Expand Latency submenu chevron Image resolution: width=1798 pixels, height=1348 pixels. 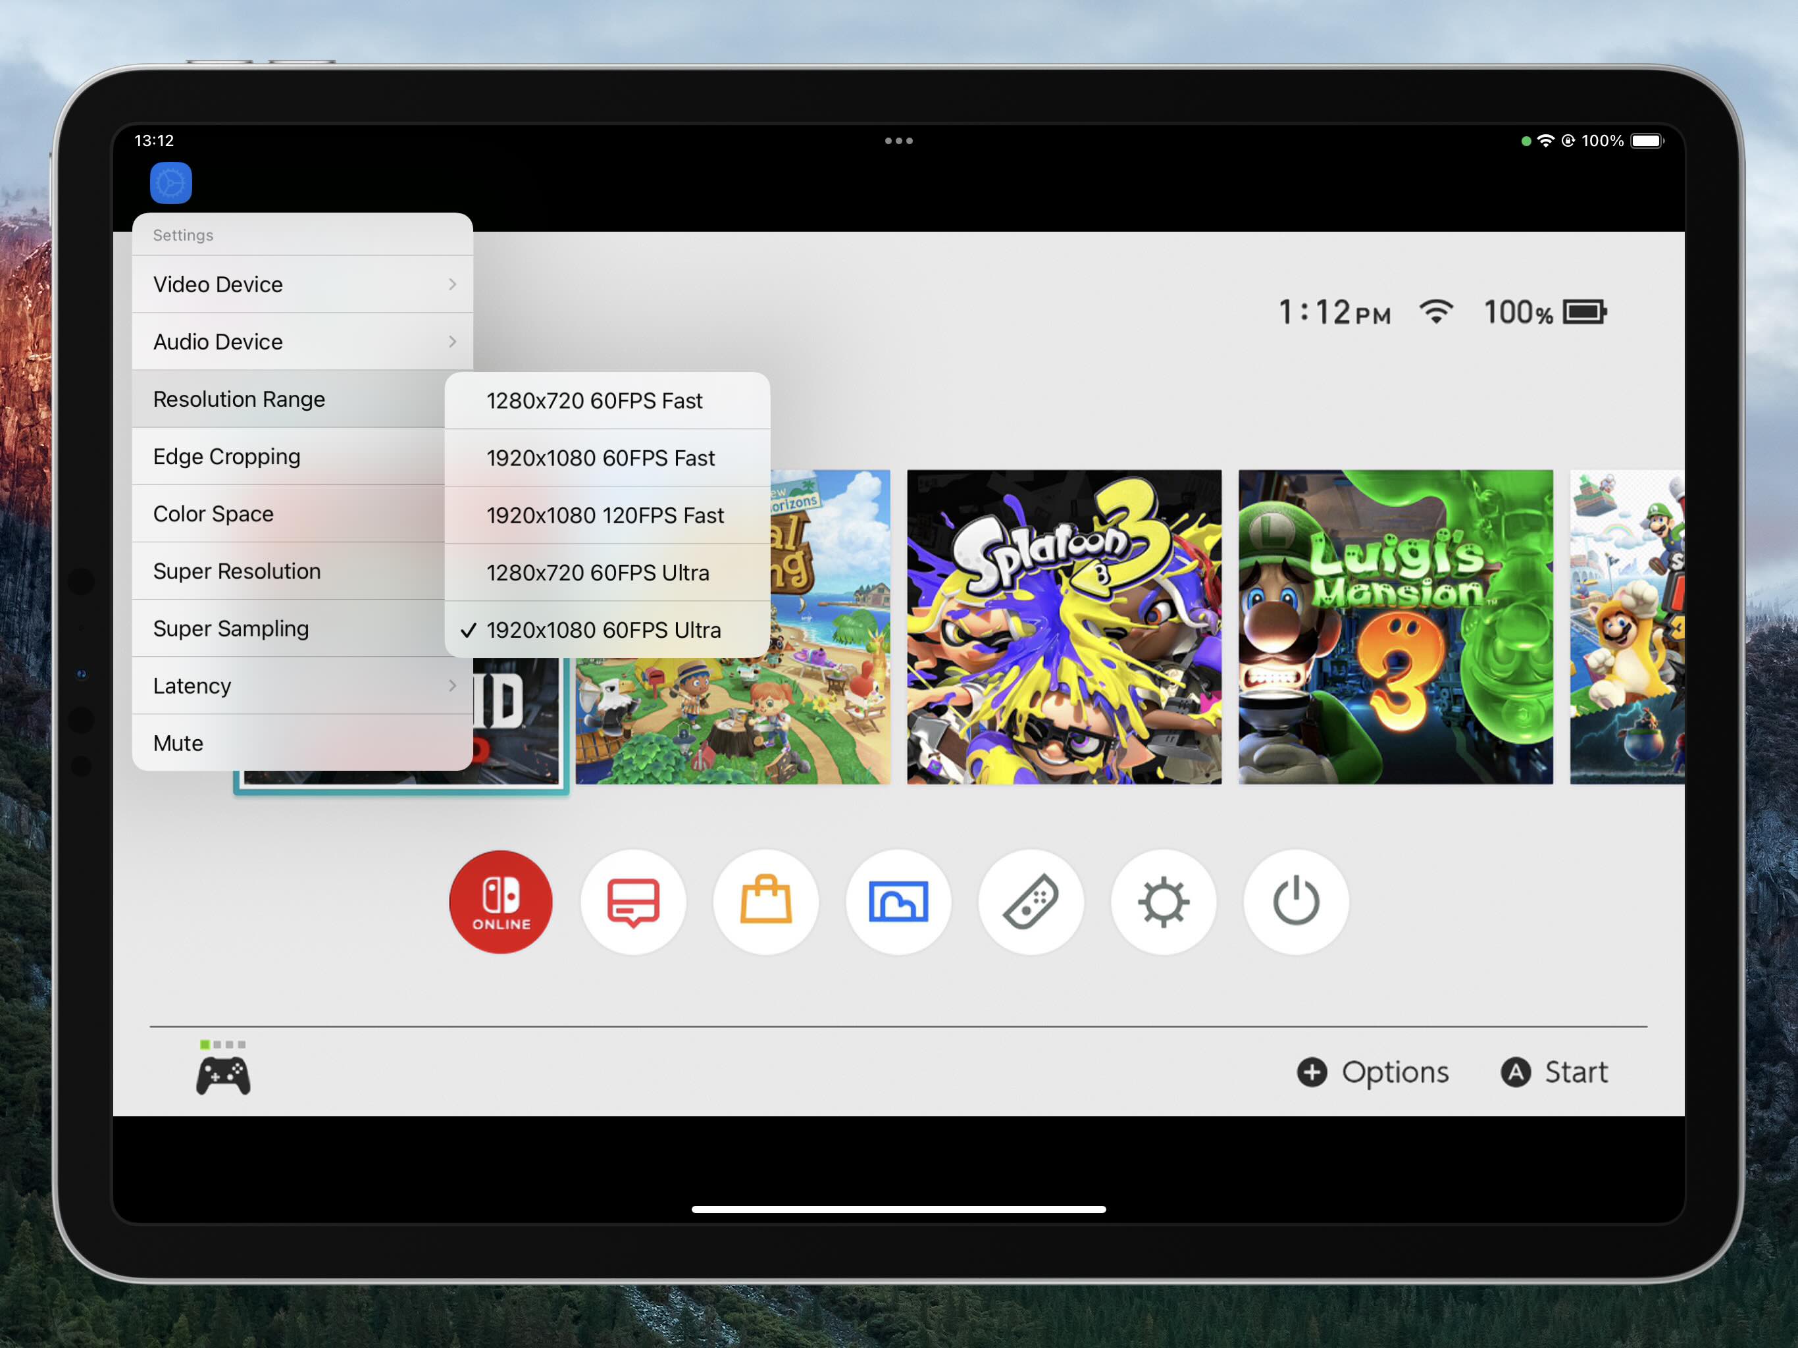coord(453,687)
